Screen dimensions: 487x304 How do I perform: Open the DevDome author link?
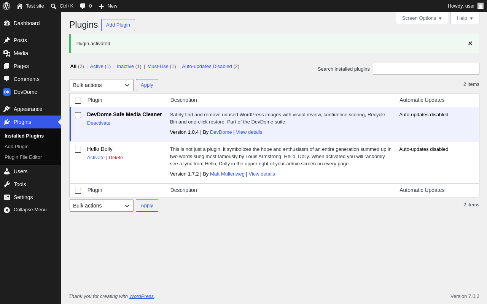click(221, 132)
